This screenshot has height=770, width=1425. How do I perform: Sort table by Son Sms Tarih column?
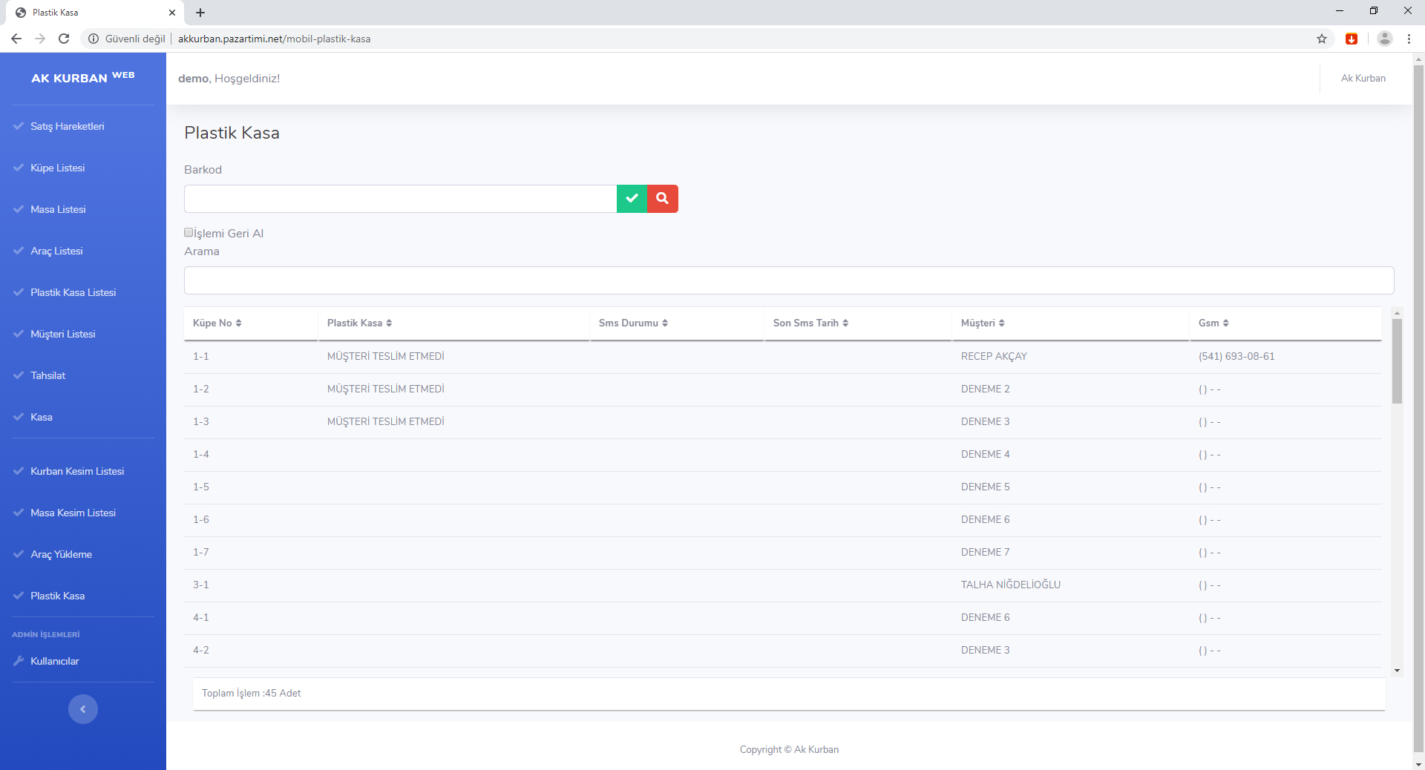tap(810, 323)
